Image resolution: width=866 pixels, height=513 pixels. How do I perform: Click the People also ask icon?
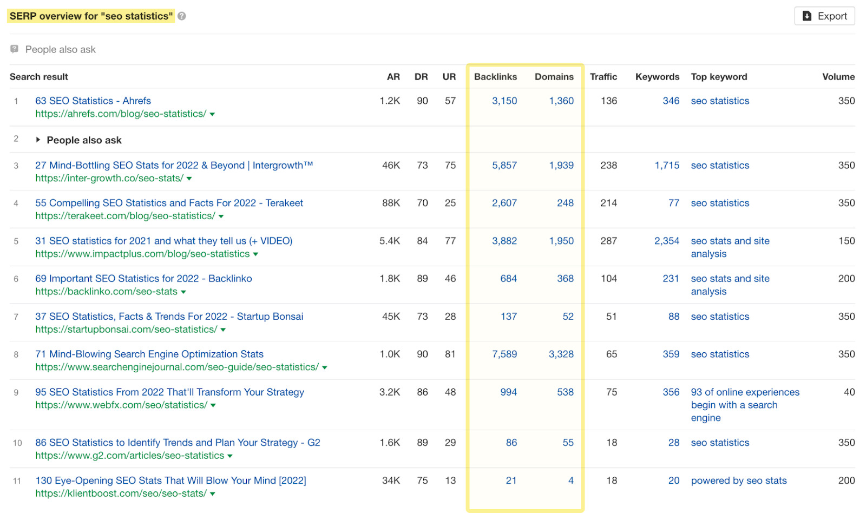[x=15, y=49]
